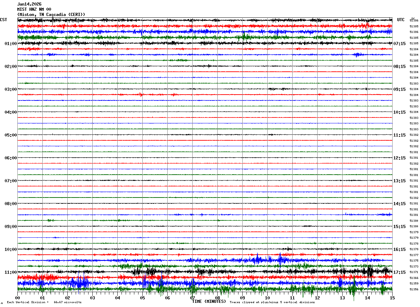Click the Miston, TN Cascadia (CERI) subtitle
The image size is (420, 307).
coord(51,15)
